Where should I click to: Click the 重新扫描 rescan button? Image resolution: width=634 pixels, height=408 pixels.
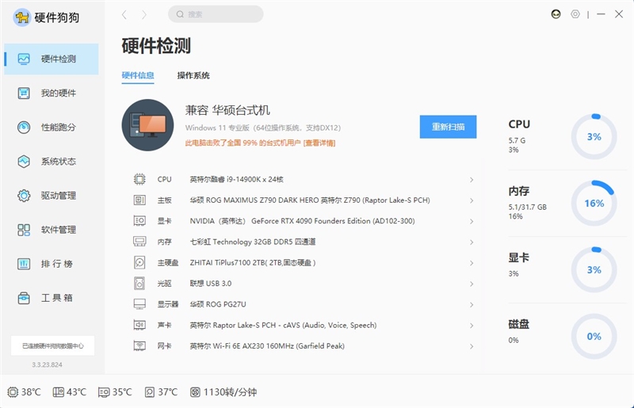tap(448, 127)
